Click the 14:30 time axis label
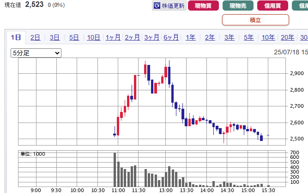Viewport: 308px width, 193px height. [x=227, y=190]
